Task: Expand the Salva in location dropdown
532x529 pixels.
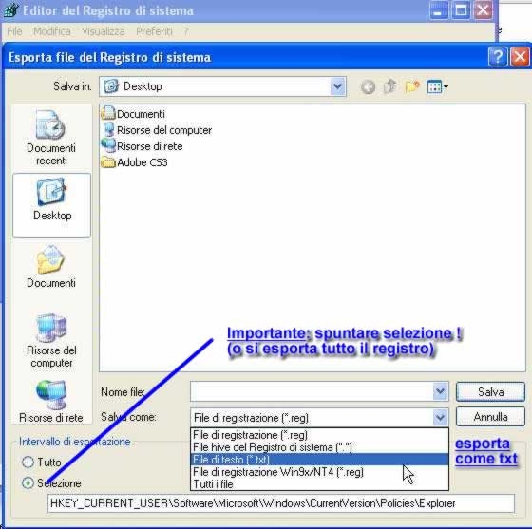Action: click(337, 86)
